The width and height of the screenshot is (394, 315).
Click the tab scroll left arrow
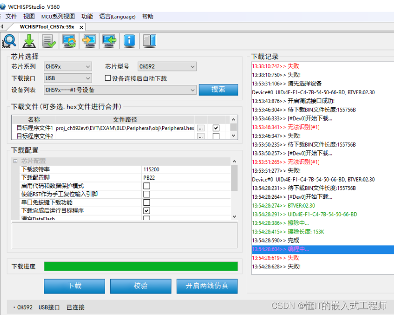pyautogui.click(x=2, y=26)
